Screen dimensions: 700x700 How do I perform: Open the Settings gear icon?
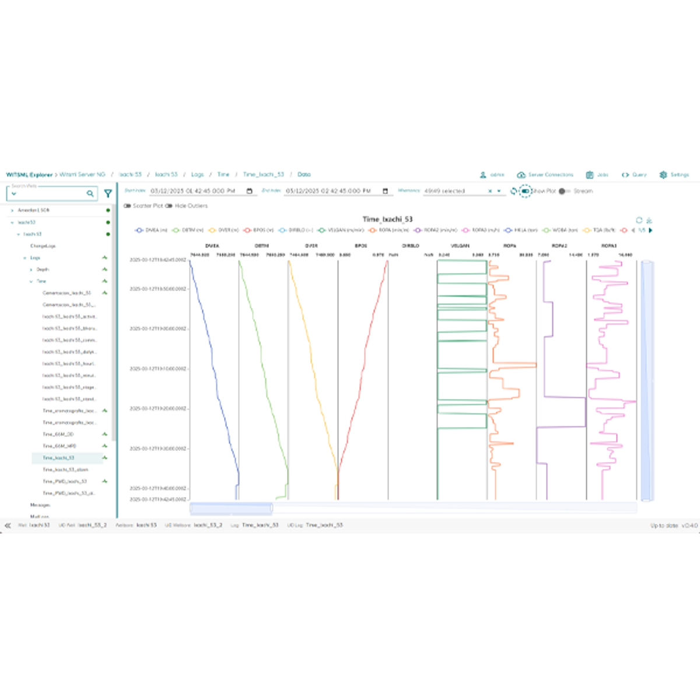pos(663,174)
